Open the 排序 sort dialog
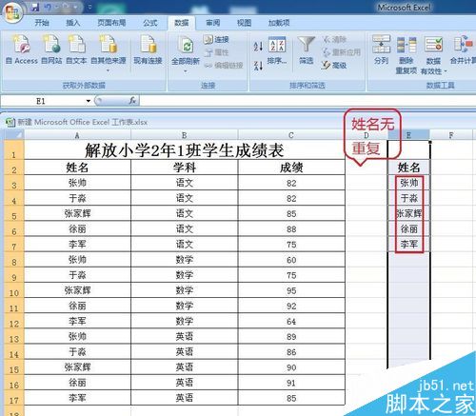Screen dimensions: 476x416 (277, 50)
